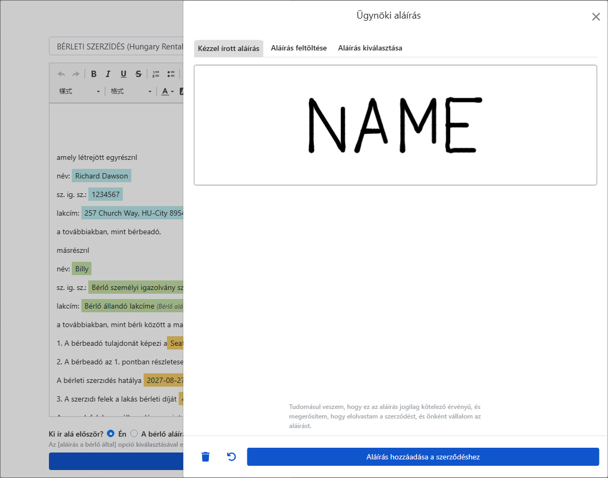Click Aláírás hozzáadása a szerződéshez button
Screen dimensions: 608x478
[423, 457]
